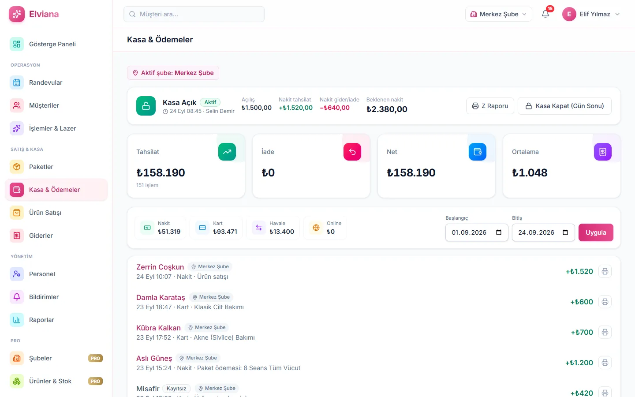The image size is (635, 397).
Task: Click Kasa Kapat (Gün Sonu) button
Action: coord(564,106)
